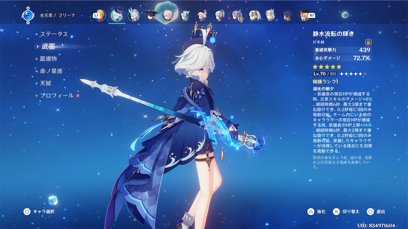
Task: Click the 湖光の朝夕 passive skill title
Action: 323,89
